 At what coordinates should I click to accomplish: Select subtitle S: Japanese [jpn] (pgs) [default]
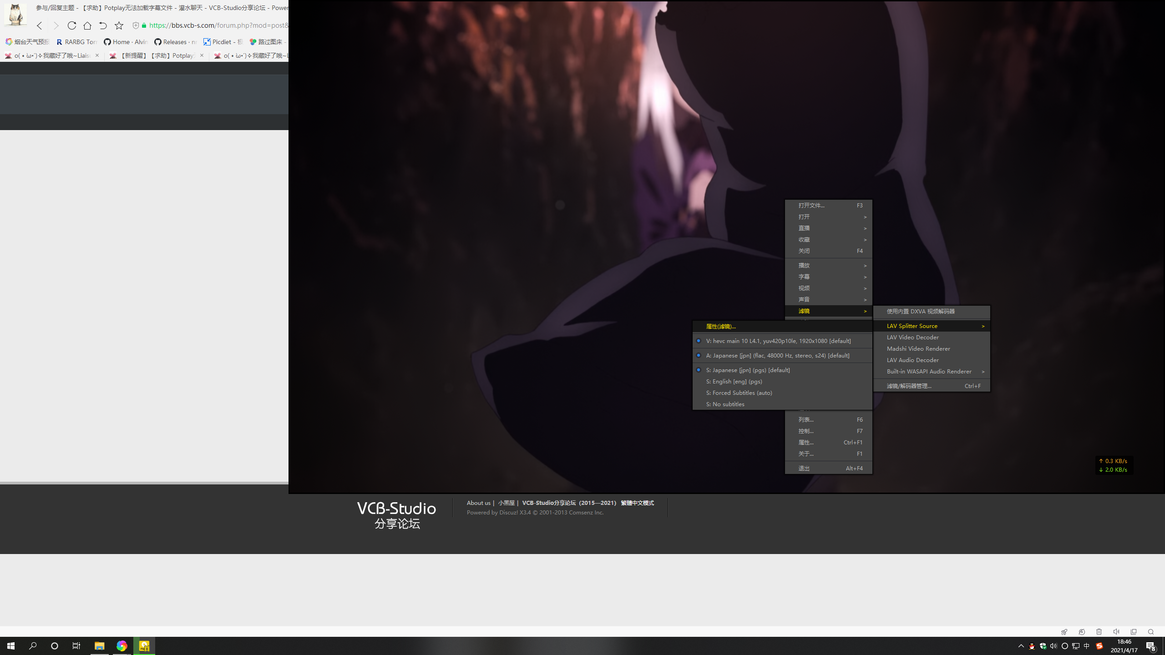pos(782,370)
